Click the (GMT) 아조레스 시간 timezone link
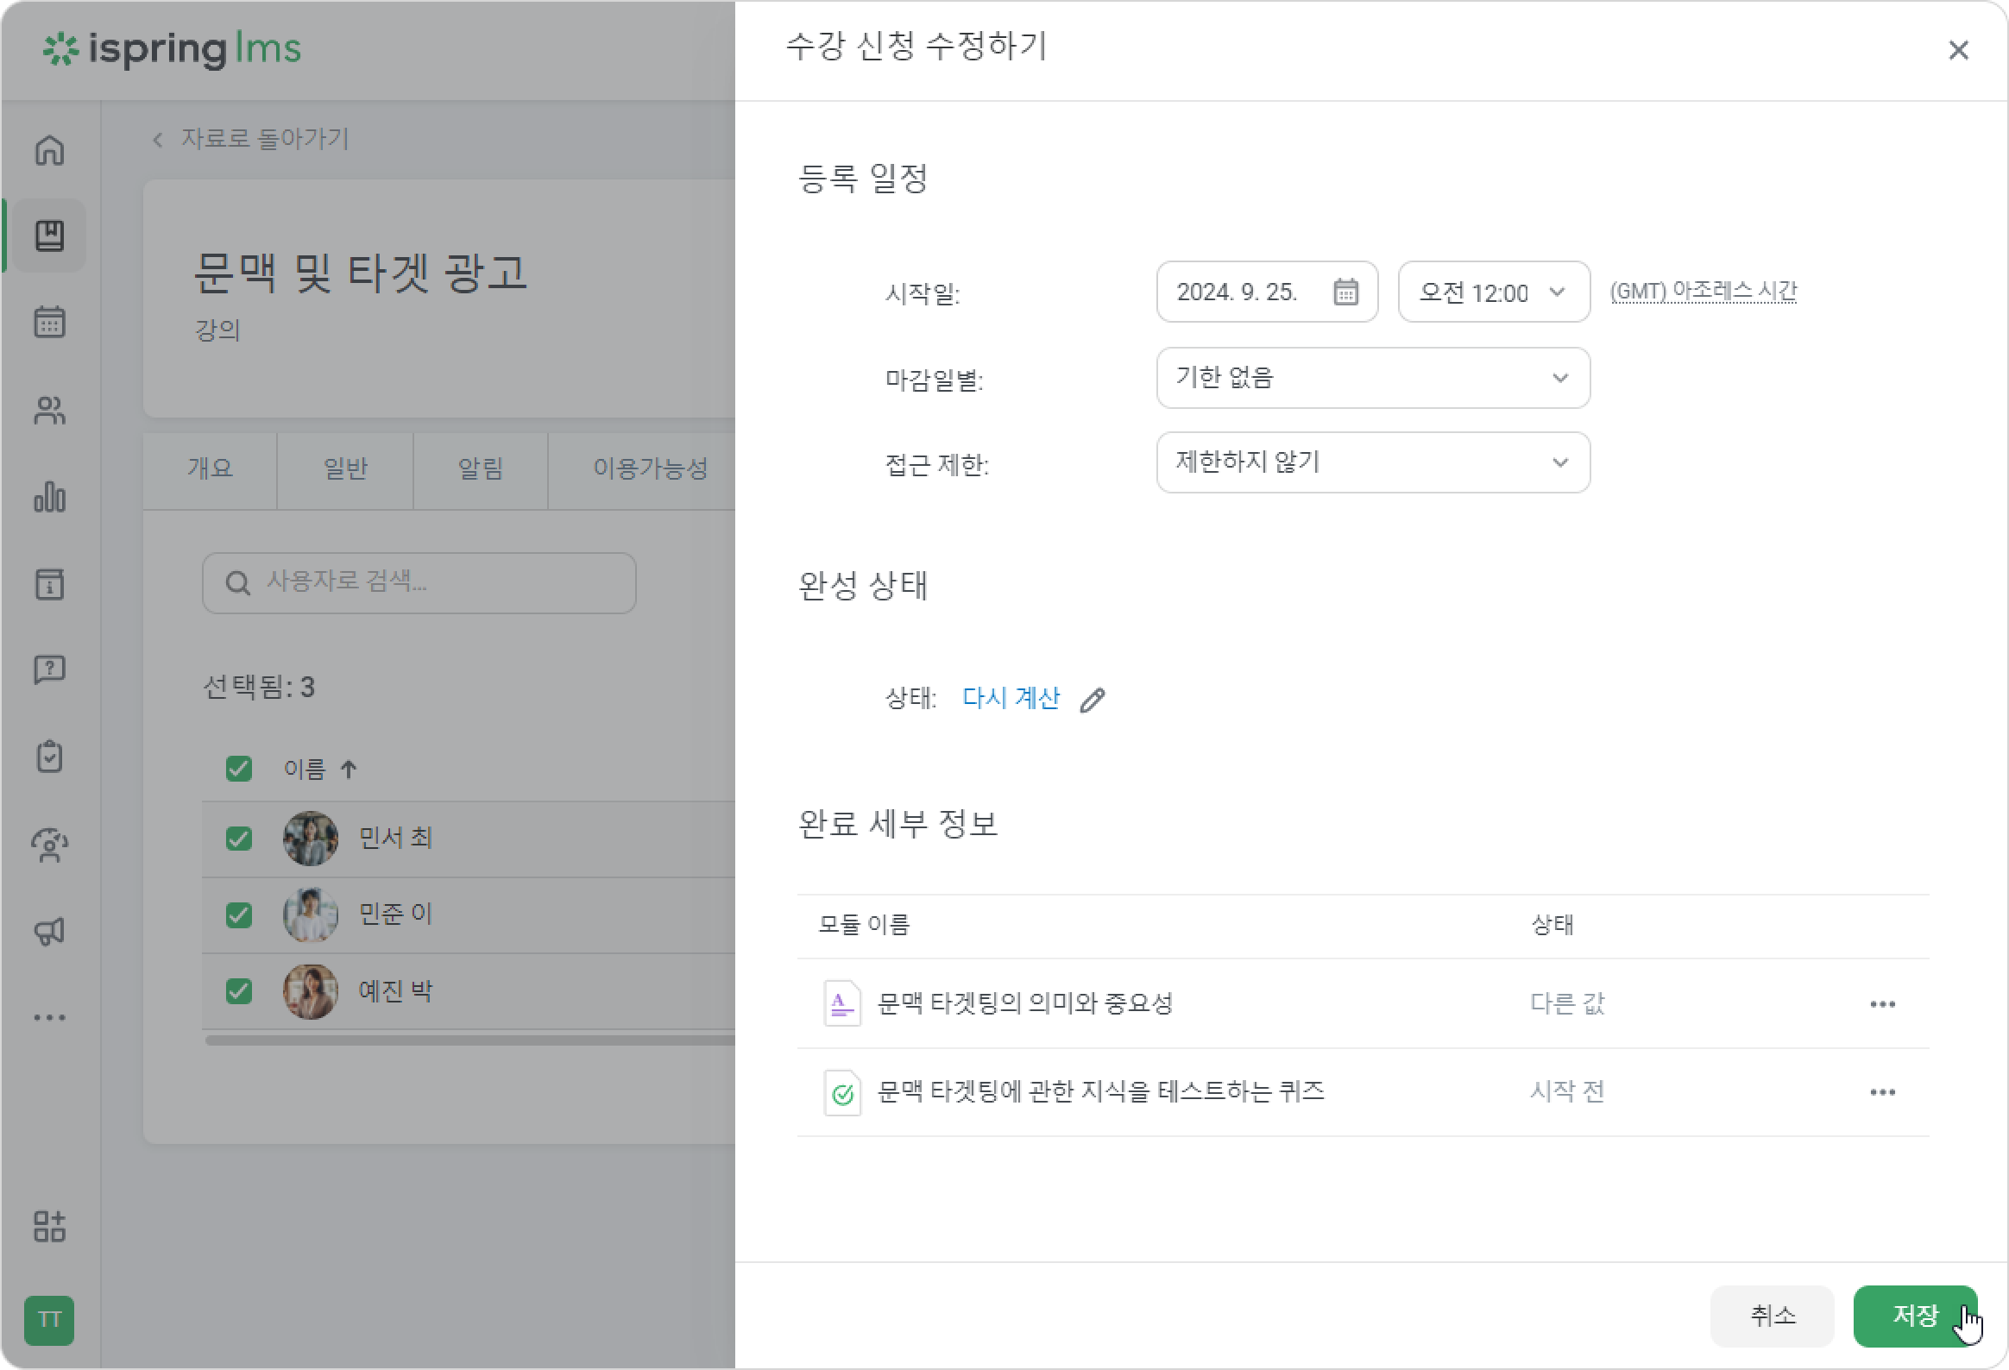Image resolution: width=2009 pixels, height=1370 pixels. (x=1703, y=292)
